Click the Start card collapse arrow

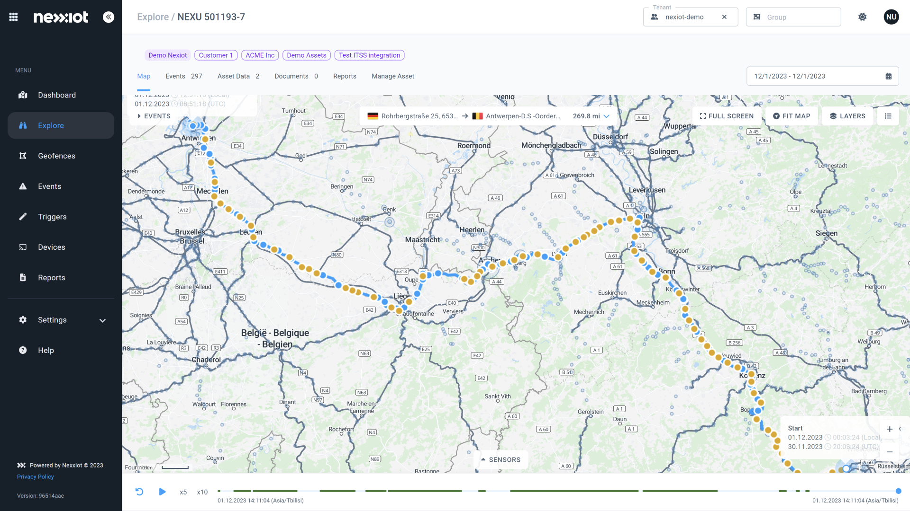900,429
